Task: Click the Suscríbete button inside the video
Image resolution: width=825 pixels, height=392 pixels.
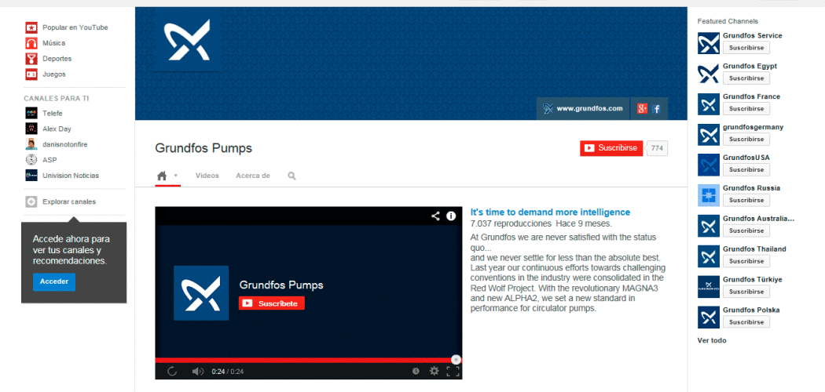Action: pos(272,303)
